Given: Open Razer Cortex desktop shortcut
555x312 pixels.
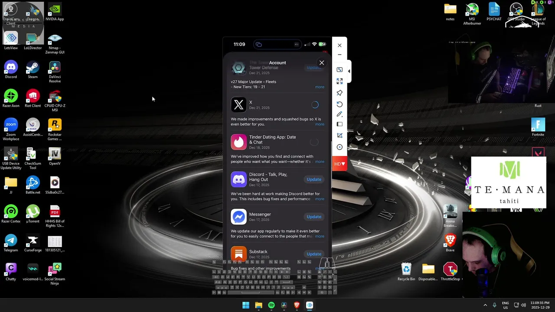Looking at the screenshot, I should click(x=11, y=214).
